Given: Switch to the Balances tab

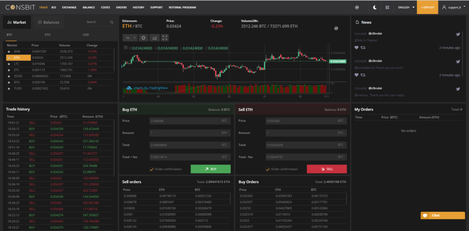Looking at the screenshot, I should coord(49,22).
